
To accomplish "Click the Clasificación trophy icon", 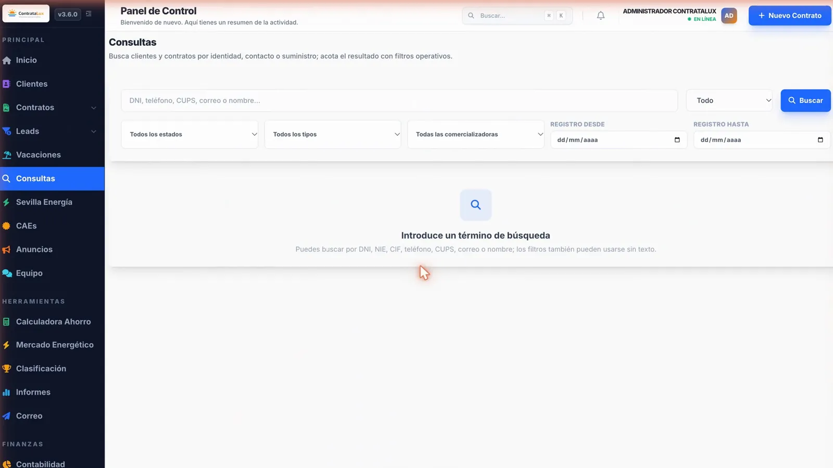I will (x=7, y=369).
